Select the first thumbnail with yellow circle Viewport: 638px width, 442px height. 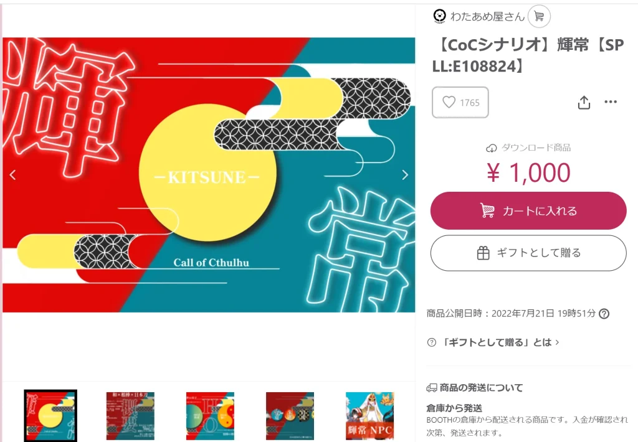(x=50, y=416)
